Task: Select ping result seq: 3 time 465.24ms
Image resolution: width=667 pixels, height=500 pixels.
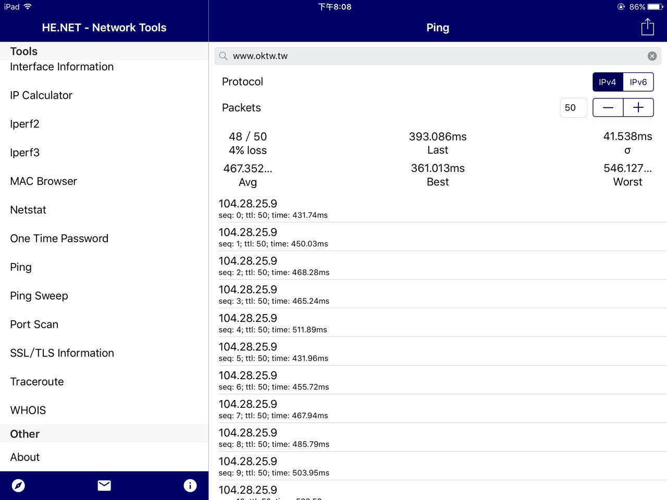Action: pos(438,294)
